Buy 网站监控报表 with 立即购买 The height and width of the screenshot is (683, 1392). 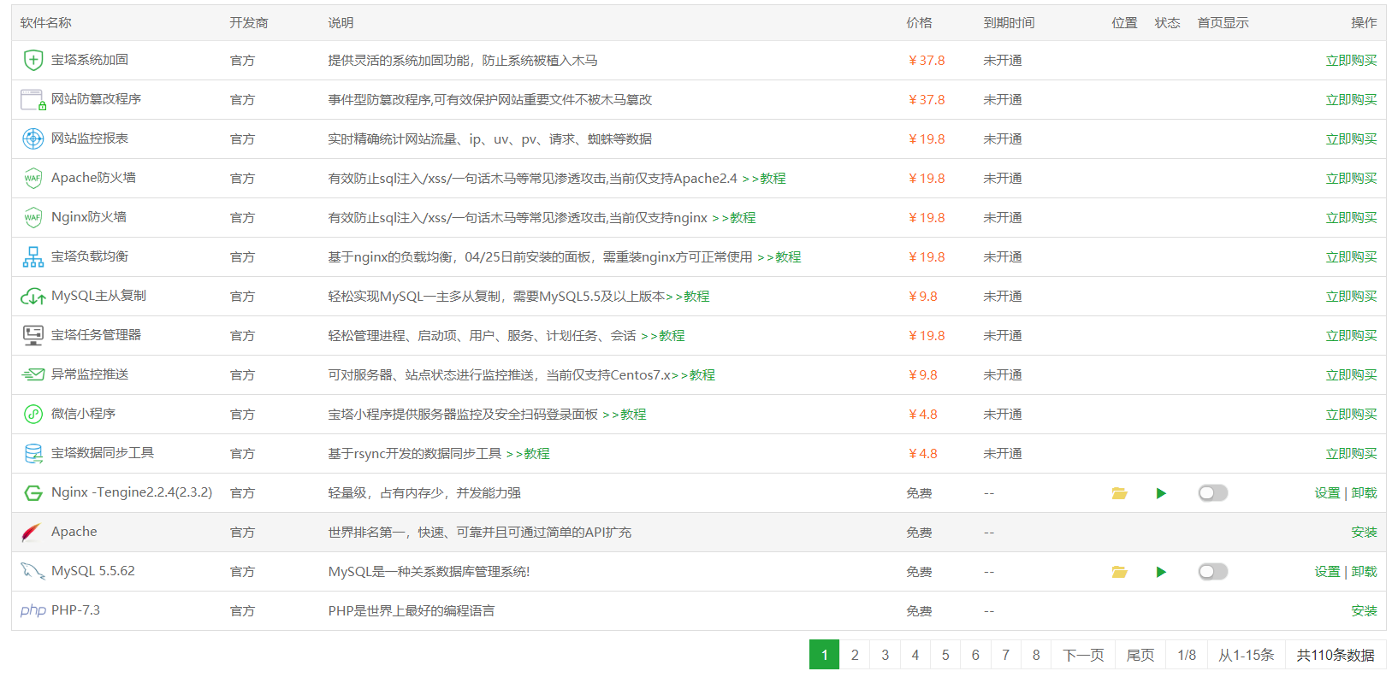click(x=1352, y=139)
